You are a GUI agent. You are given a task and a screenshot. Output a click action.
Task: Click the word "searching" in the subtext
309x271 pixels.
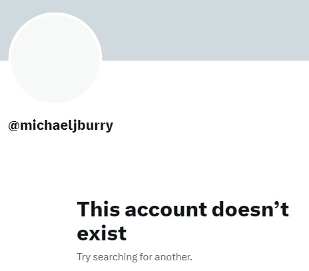point(115,257)
